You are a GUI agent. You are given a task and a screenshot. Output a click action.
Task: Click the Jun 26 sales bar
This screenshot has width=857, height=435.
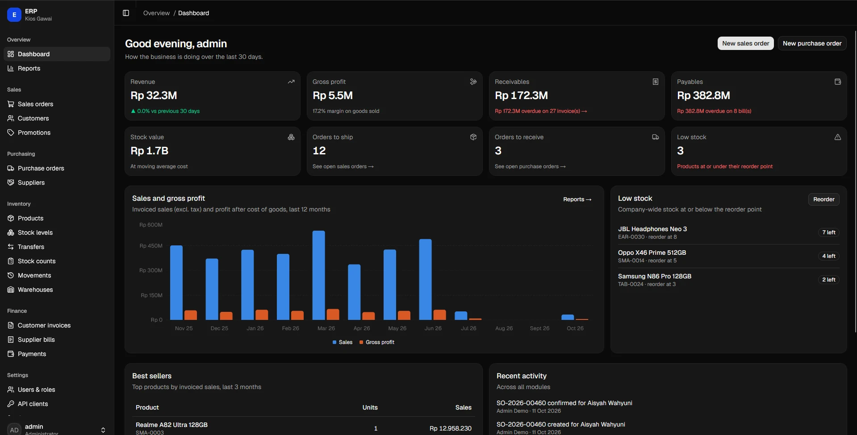(x=426, y=279)
